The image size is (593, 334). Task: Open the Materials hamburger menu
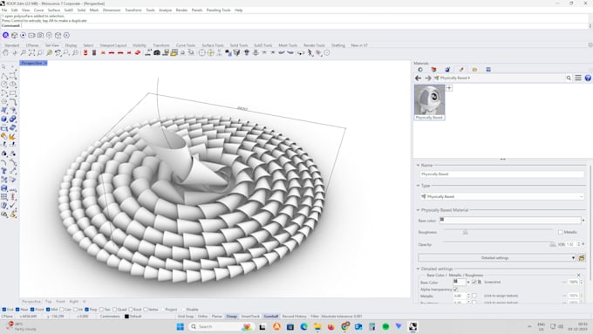pos(578,78)
